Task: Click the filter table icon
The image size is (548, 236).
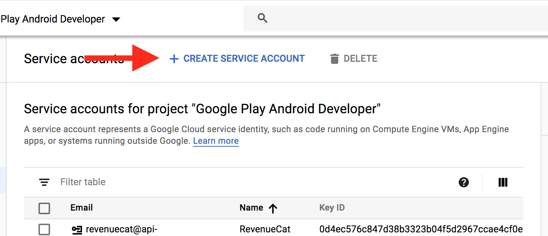Action: (44, 182)
